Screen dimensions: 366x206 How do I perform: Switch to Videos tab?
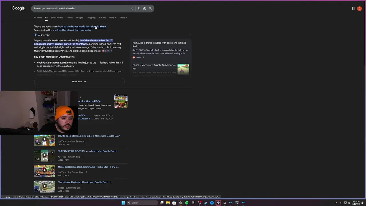[69, 18]
